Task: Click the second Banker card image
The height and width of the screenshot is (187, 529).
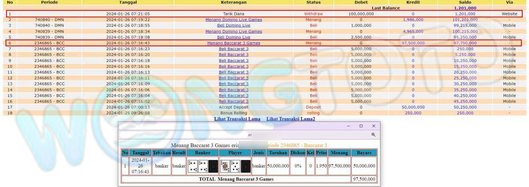Action: point(202,166)
